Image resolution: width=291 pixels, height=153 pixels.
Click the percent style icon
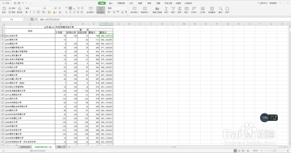[x=114, y=12]
